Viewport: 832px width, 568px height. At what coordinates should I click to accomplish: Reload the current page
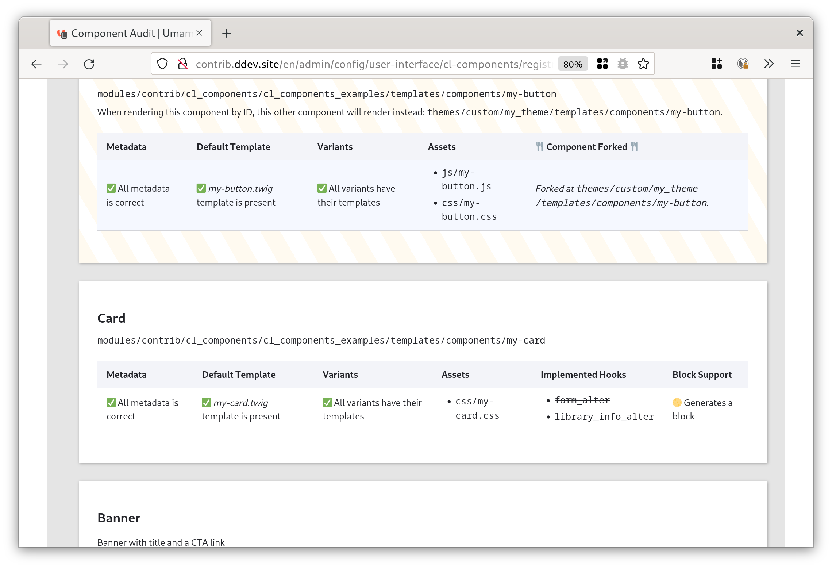coord(89,64)
